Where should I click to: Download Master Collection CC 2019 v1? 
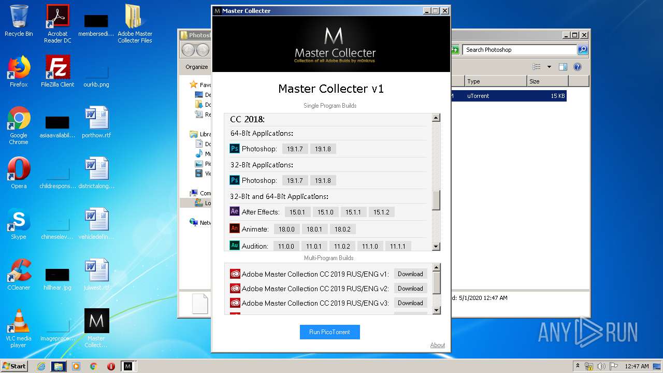[x=410, y=274]
